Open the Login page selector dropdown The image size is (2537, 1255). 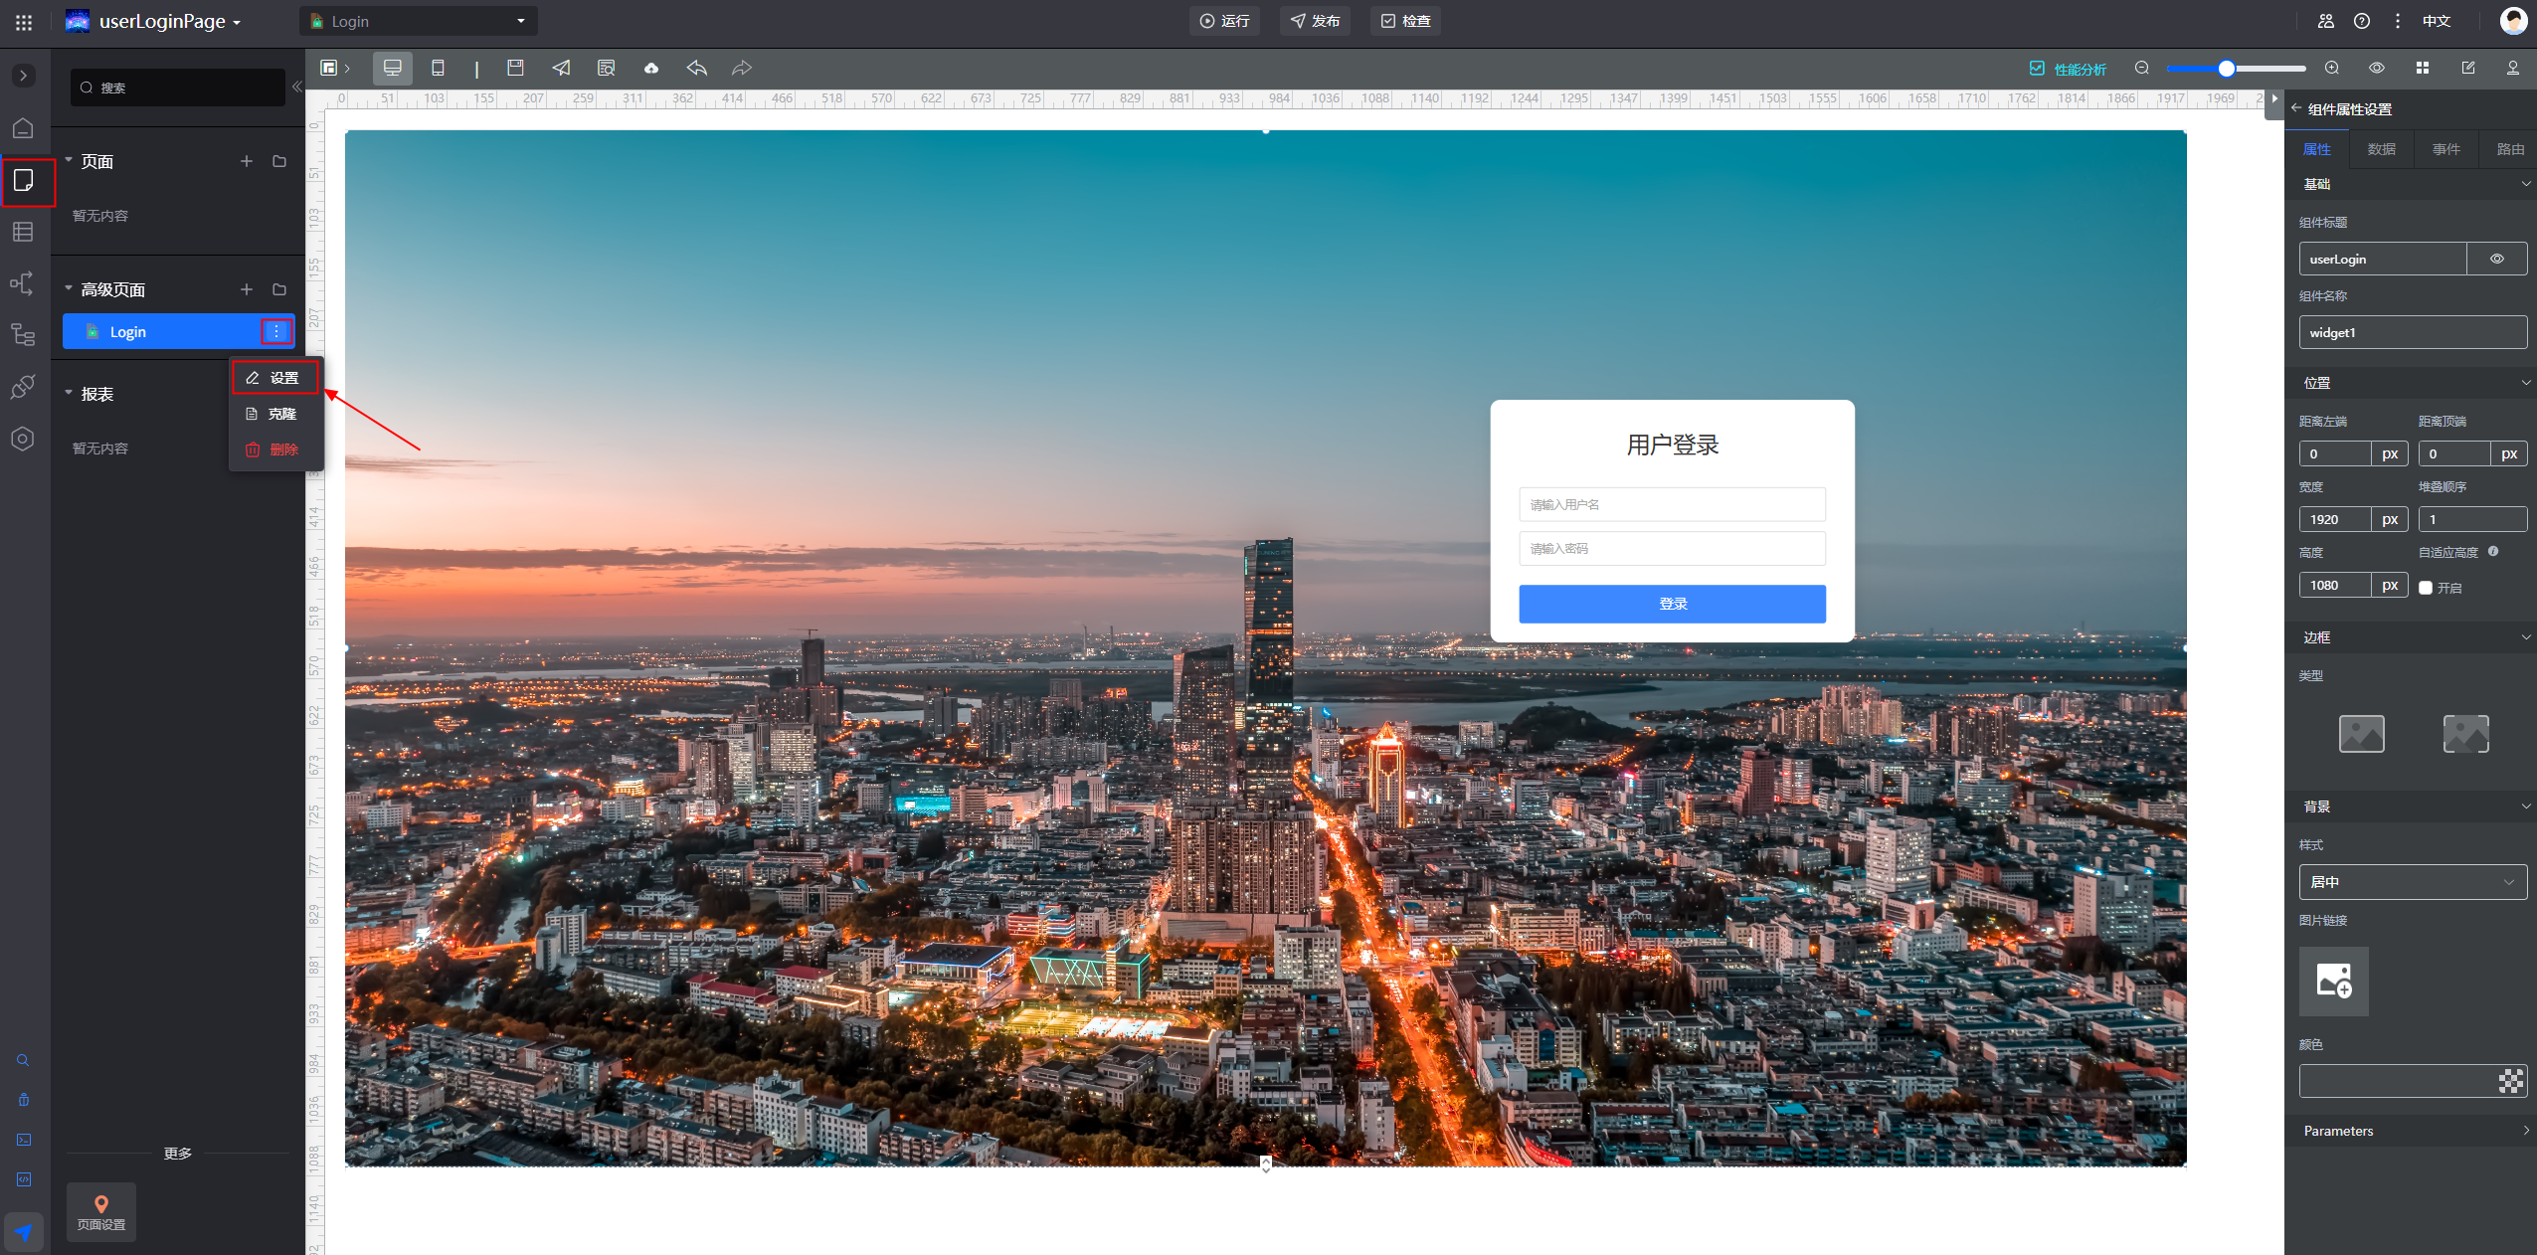418,21
